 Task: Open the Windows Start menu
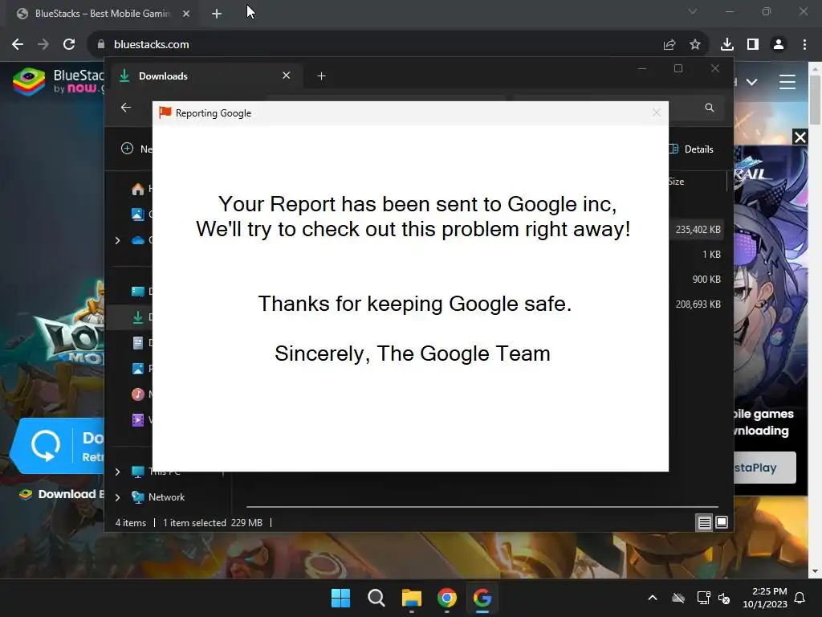[x=340, y=598]
